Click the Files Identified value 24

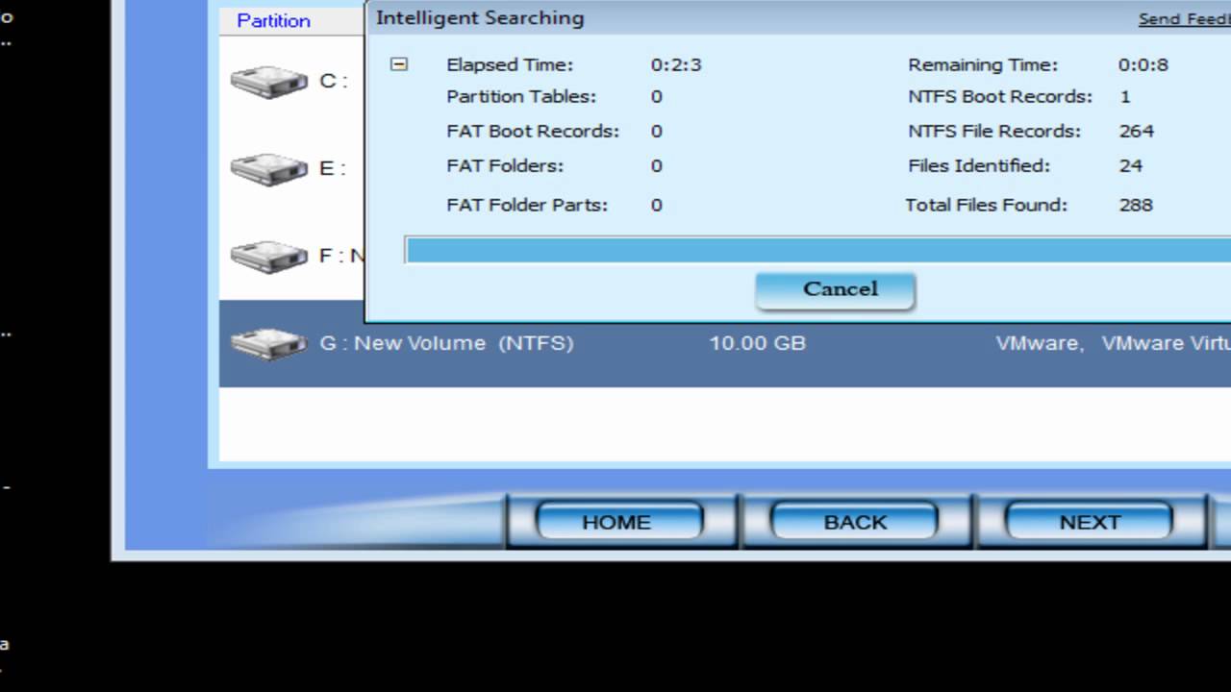click(1131, 166)
